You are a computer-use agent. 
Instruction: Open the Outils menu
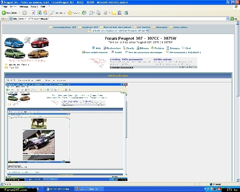(43, 7)
